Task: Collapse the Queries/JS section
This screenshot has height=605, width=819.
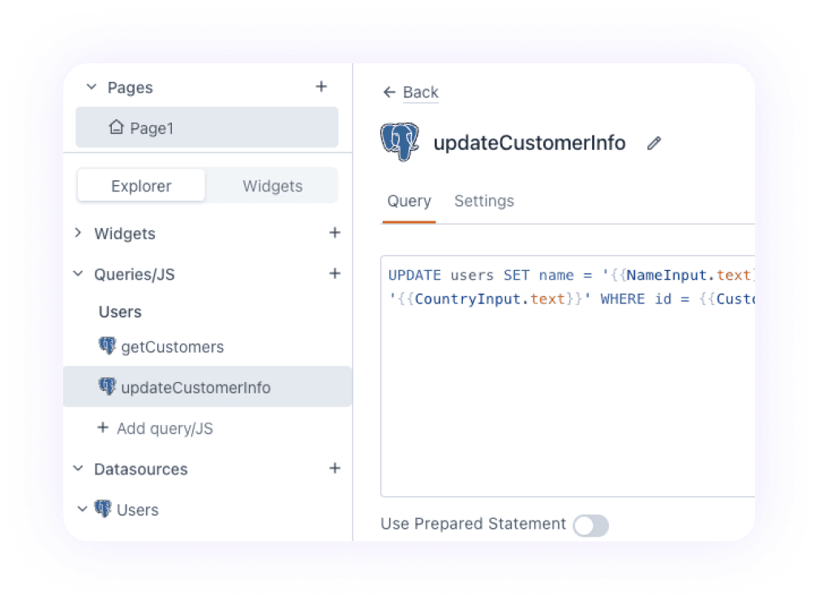Action: (x=79, y=274)
